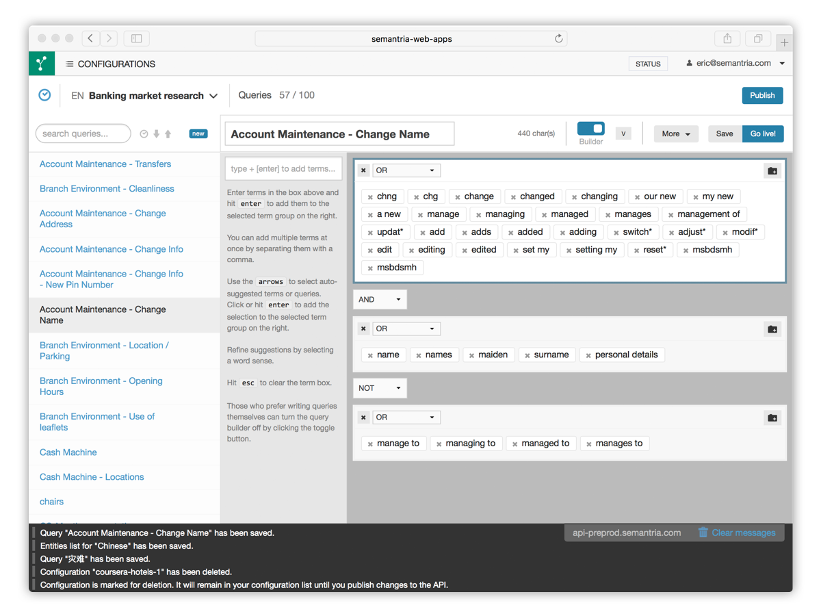Click the user icon next to eric@semantria.com
The height and width of the screenshot is (616, 821).
click(x=689, y=63)
